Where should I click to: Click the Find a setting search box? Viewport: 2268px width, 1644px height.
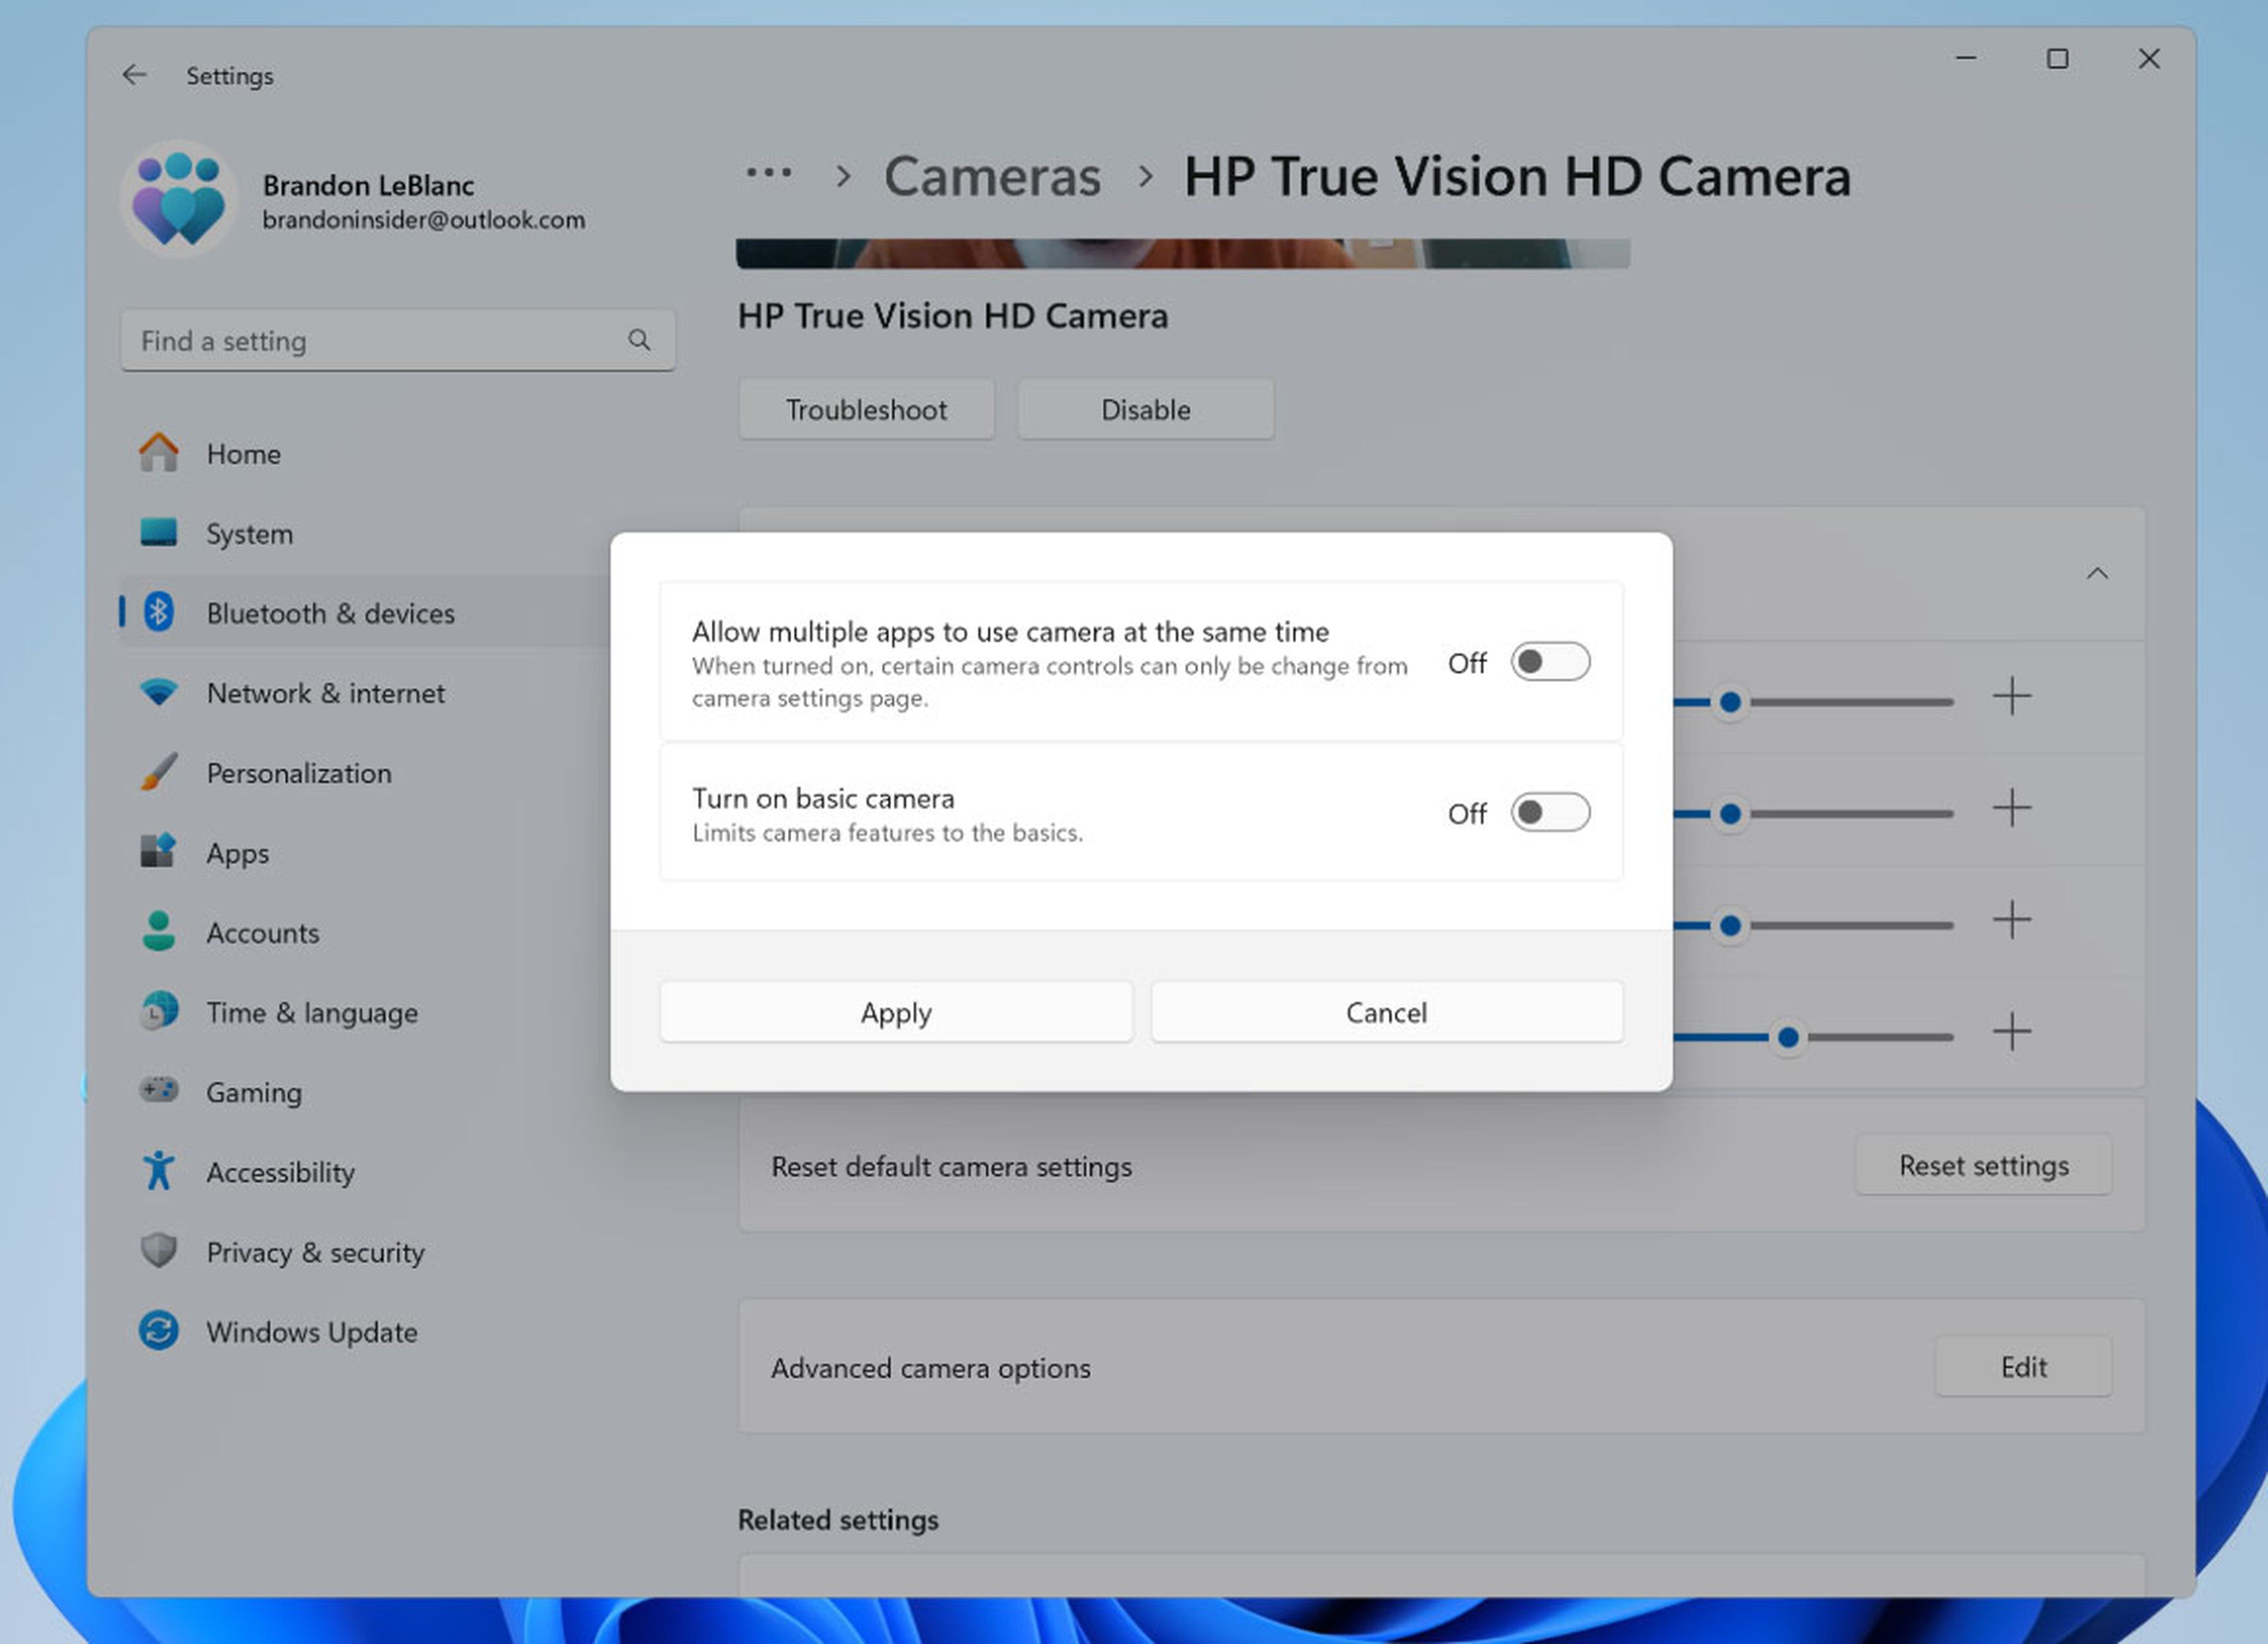pyautogui.click(x=375, y=341)
